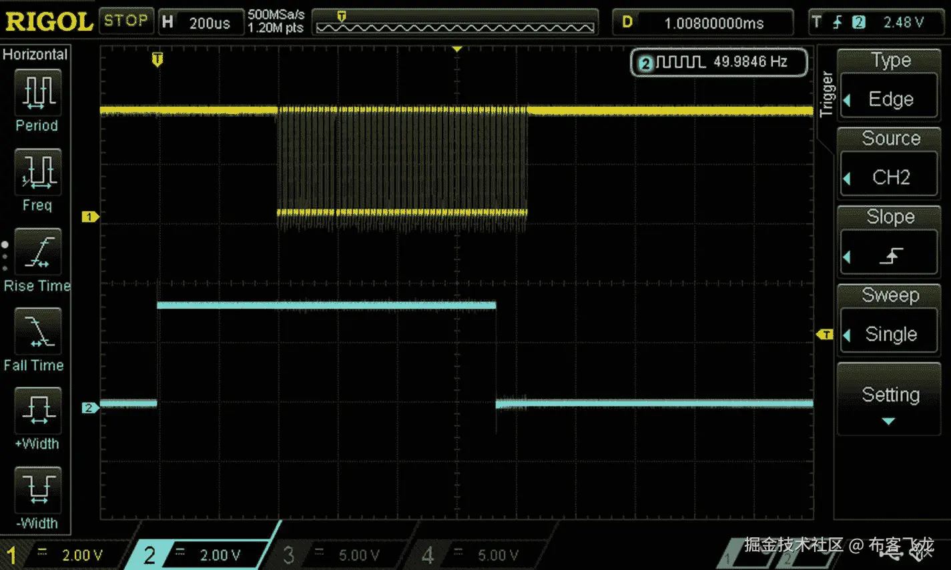Click the 500MSa/s sample rate readout
The image size is (951, 570).
tap(276, 14)
